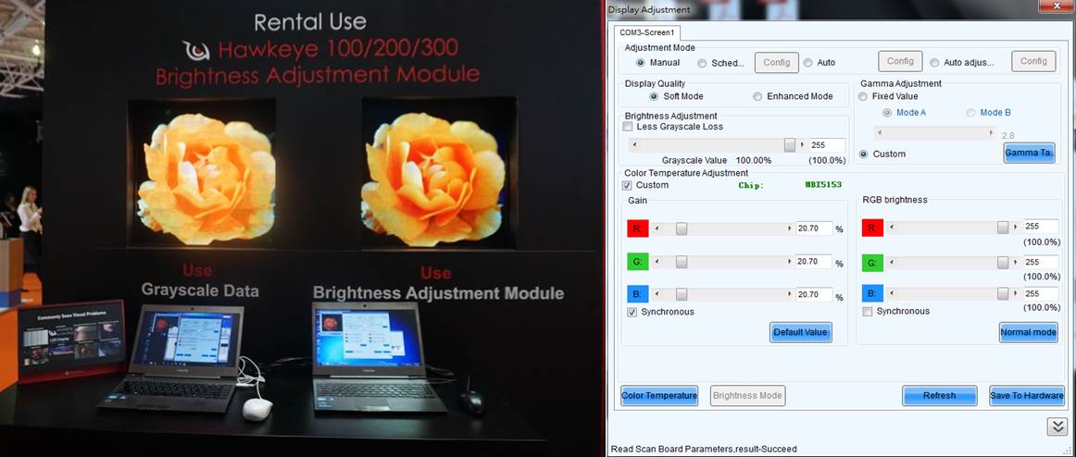The width and height of the screenshot is (1076, 457).
Task: Click the G RGB brightness slider thumb
Action: tap(1003, 262)
